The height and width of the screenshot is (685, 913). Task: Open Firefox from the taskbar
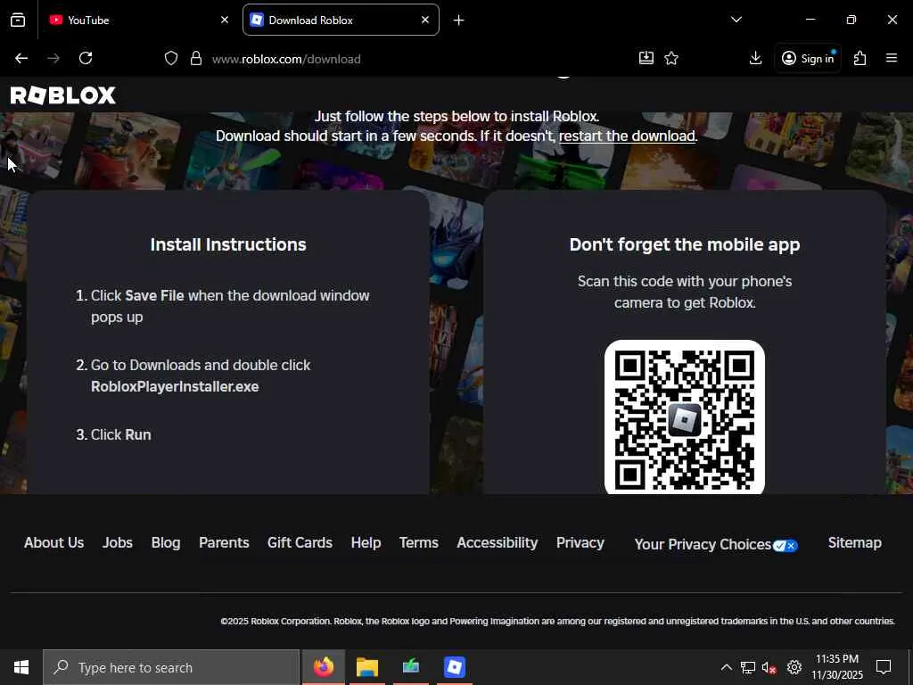click(324, 667)
